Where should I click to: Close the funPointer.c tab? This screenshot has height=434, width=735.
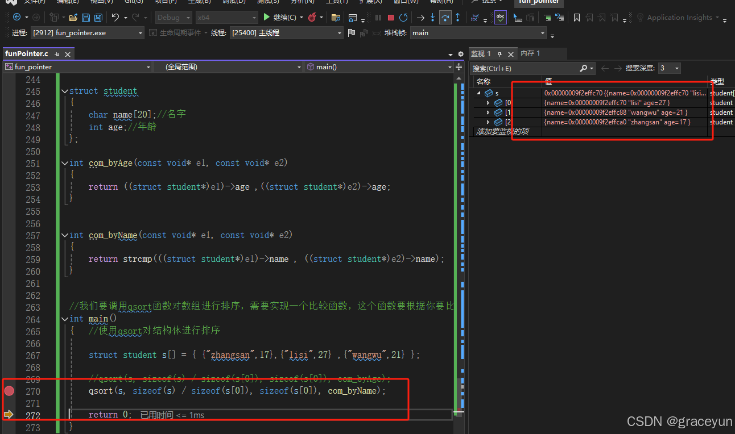coord(68,54)
